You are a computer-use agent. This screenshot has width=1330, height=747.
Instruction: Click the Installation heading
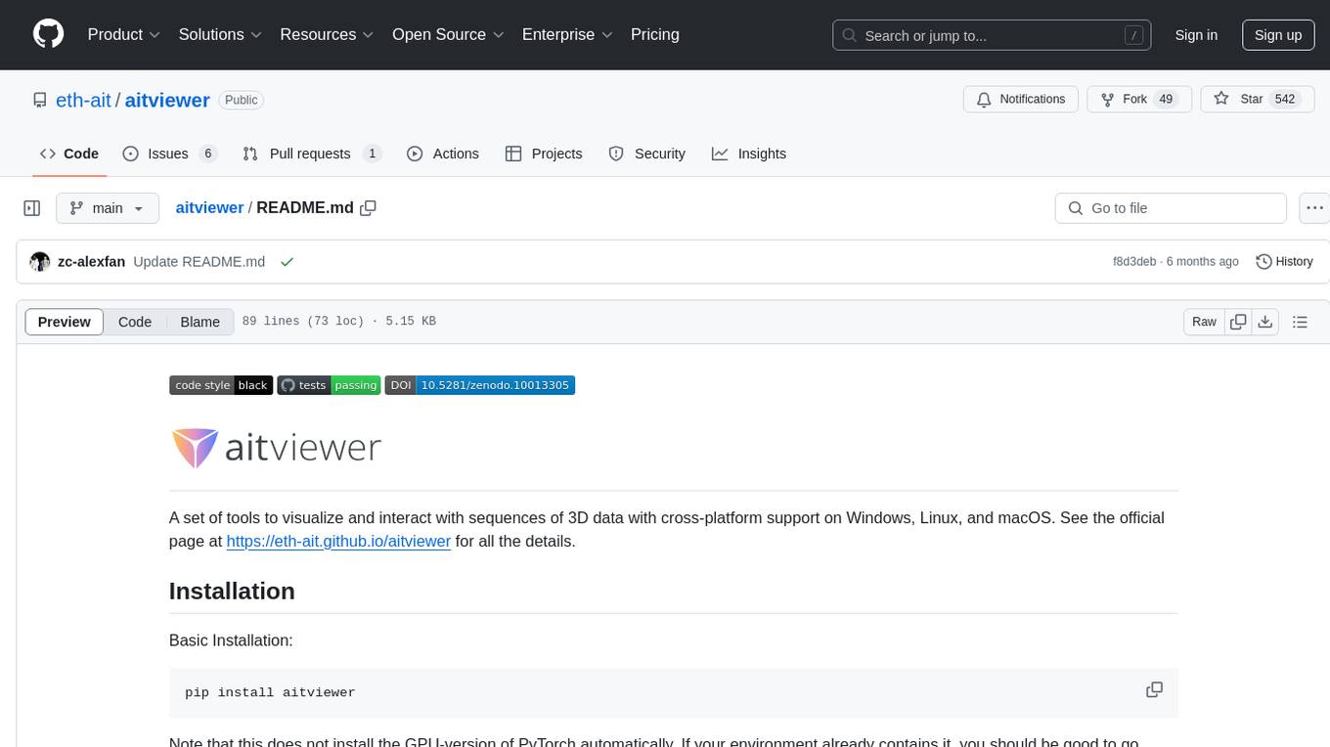(232, 591)
